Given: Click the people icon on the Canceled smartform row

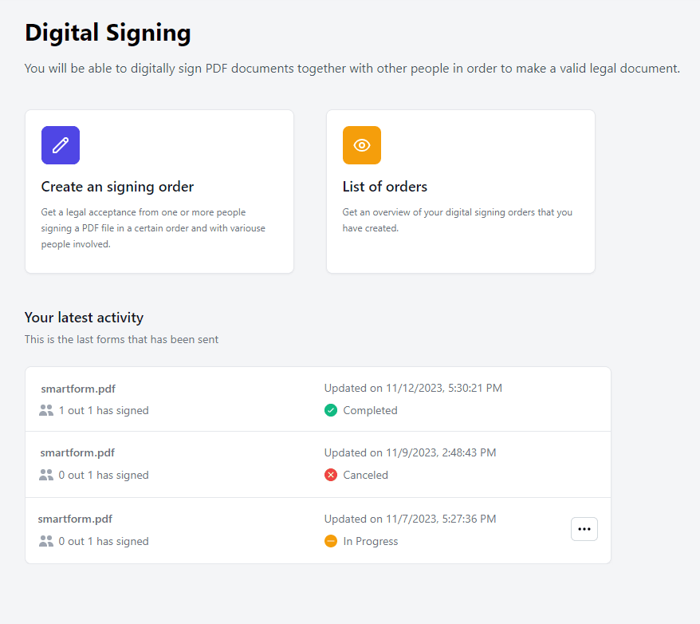Looking at the screenshot, I should pos(46,475).
